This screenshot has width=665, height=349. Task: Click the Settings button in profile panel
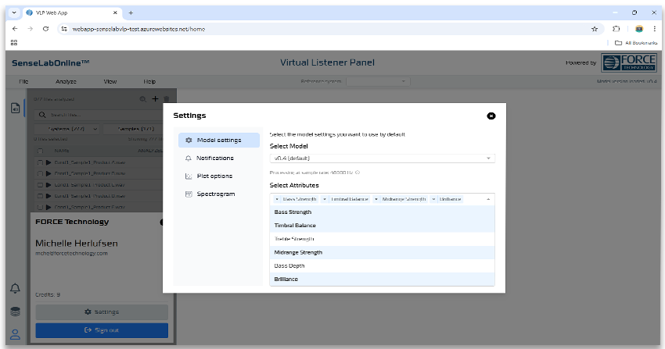[102, 312]
